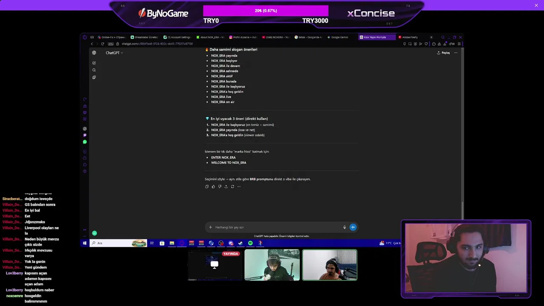Copy the ChatGPT response

207,187
